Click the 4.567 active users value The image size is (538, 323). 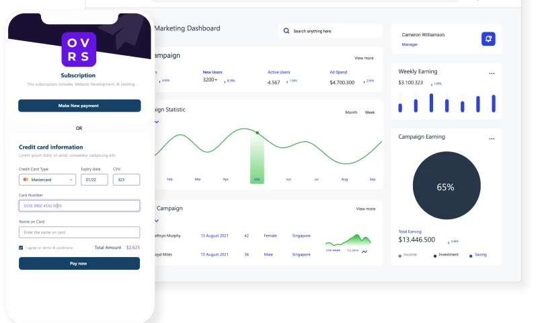tap(274, 82)
